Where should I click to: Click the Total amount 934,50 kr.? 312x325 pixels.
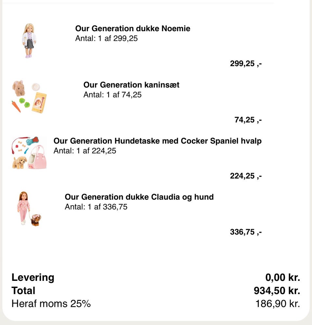[x=277, y=291]
